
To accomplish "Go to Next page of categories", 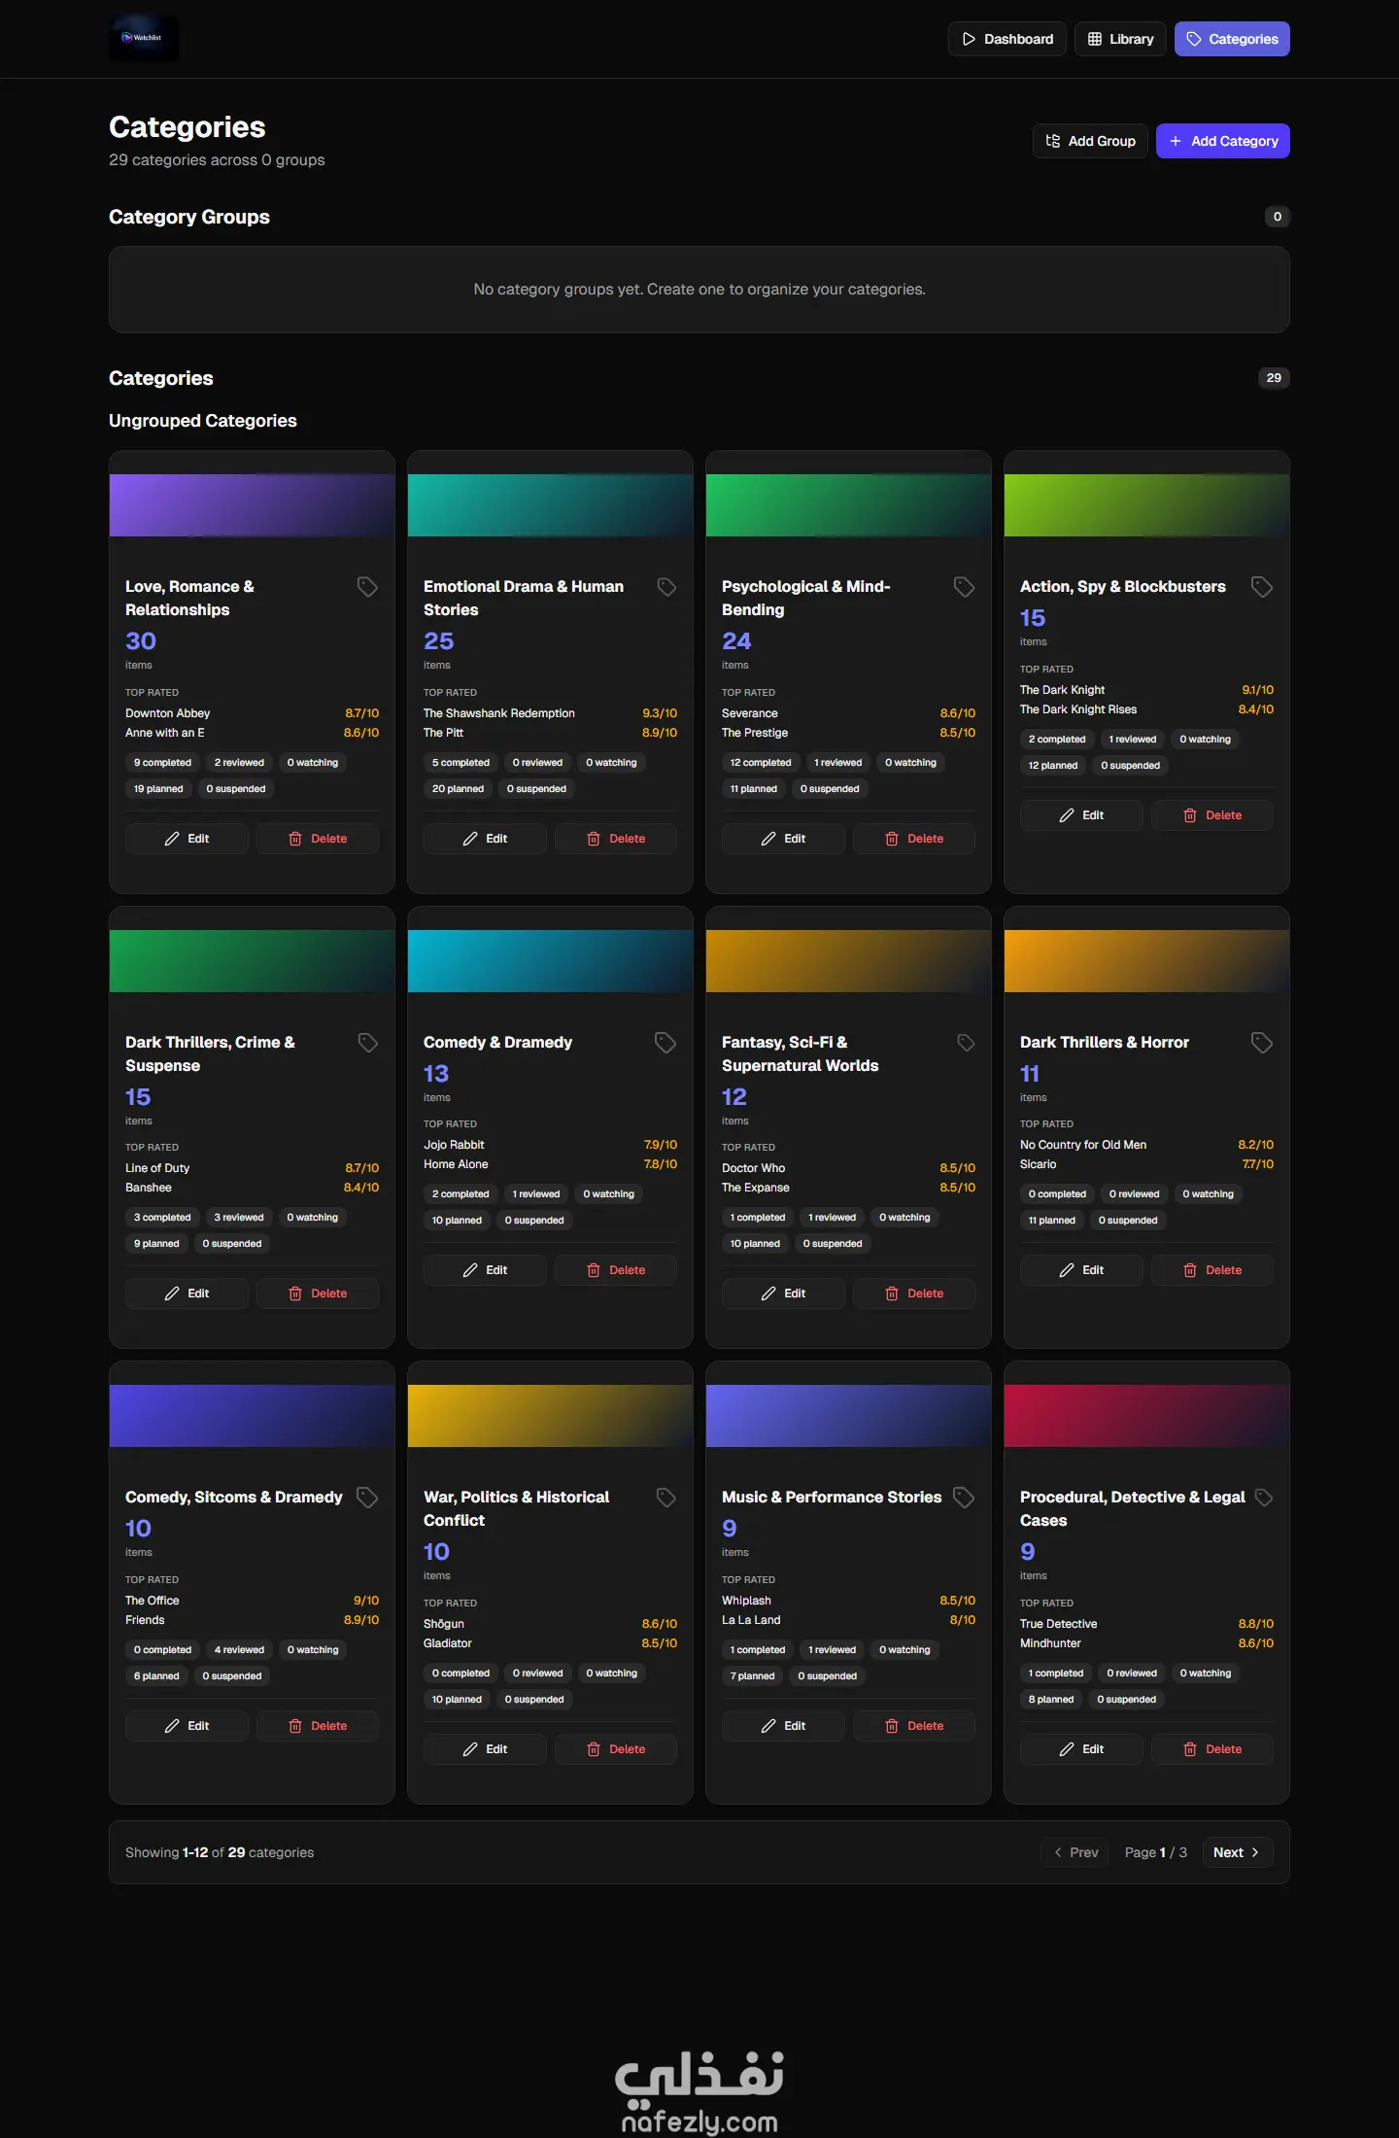I will tap(1237, 1852).
